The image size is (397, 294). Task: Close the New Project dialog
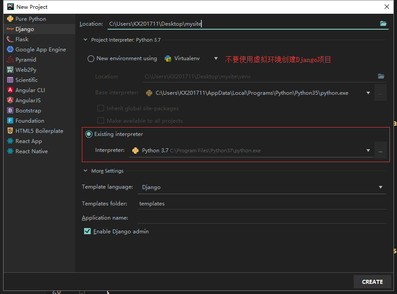(387, 7)
